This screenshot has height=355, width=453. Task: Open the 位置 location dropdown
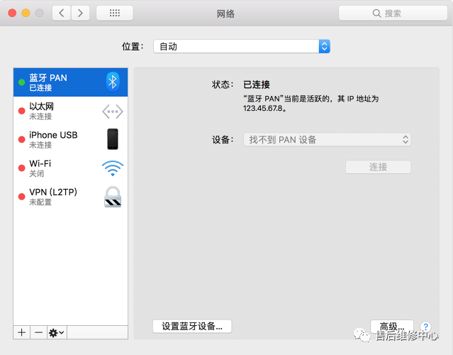coord(242,46)
